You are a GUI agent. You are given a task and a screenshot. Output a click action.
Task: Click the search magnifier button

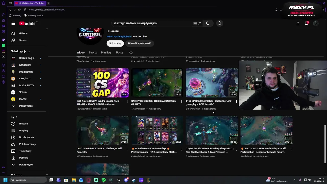click(x=208, y=23)
